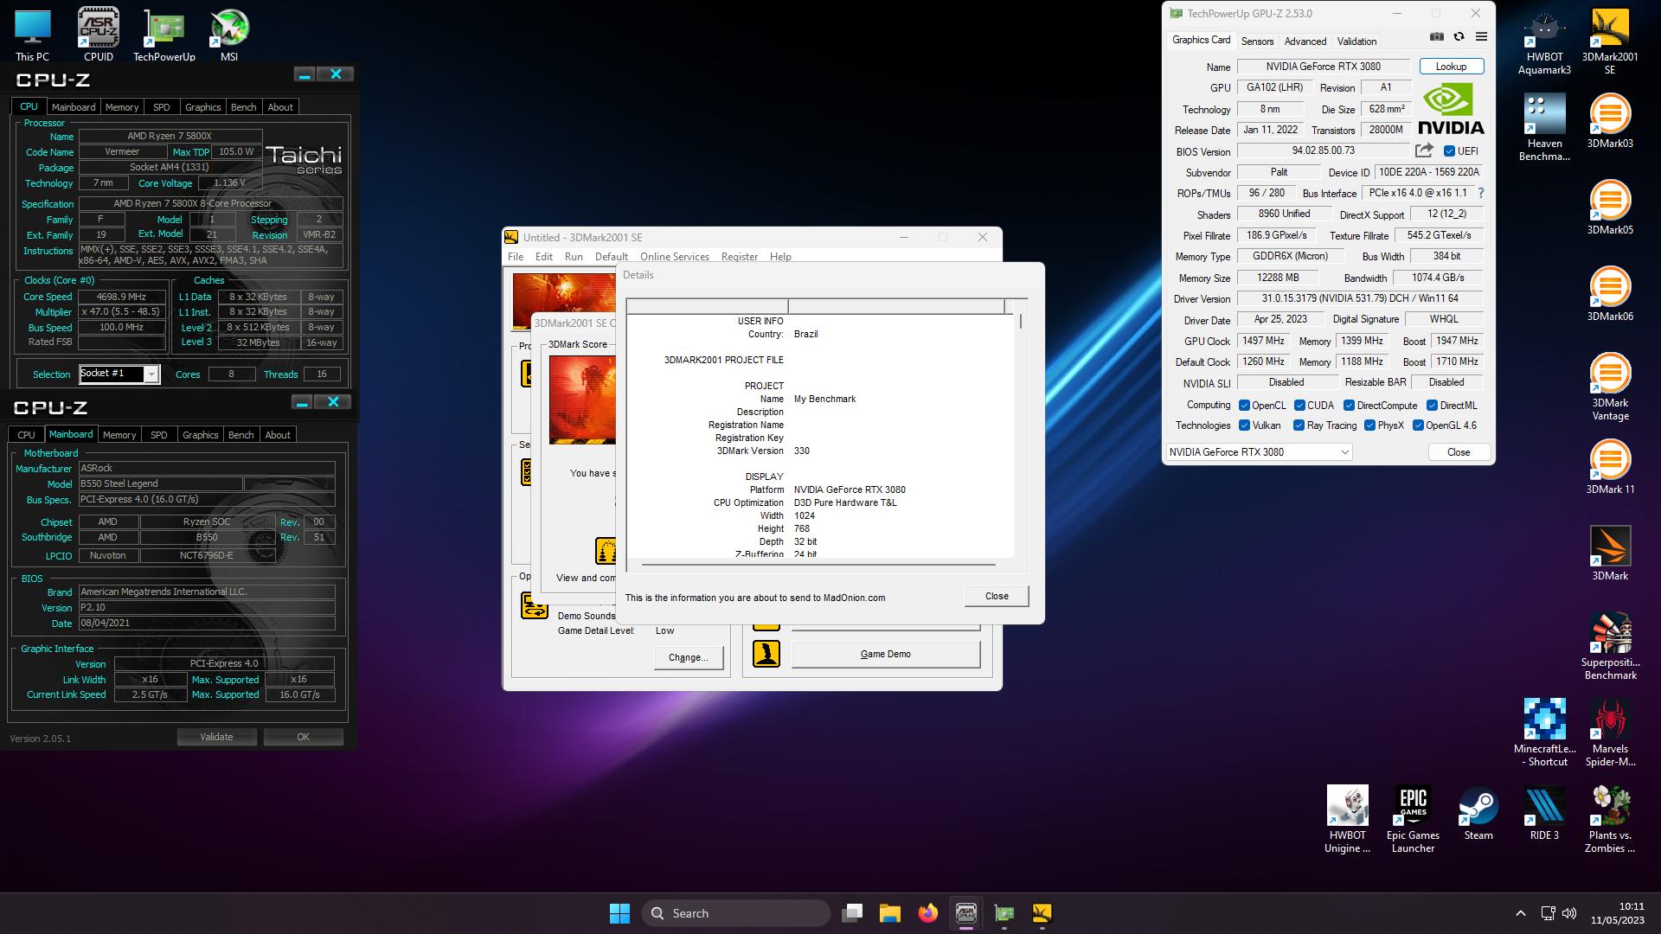Image resolution: width=1661 pixels, height=934 pixels.
Task: Open Graphics tab in lower CPU-Z window
Action: pyautogui.click(x=200, y=435)
